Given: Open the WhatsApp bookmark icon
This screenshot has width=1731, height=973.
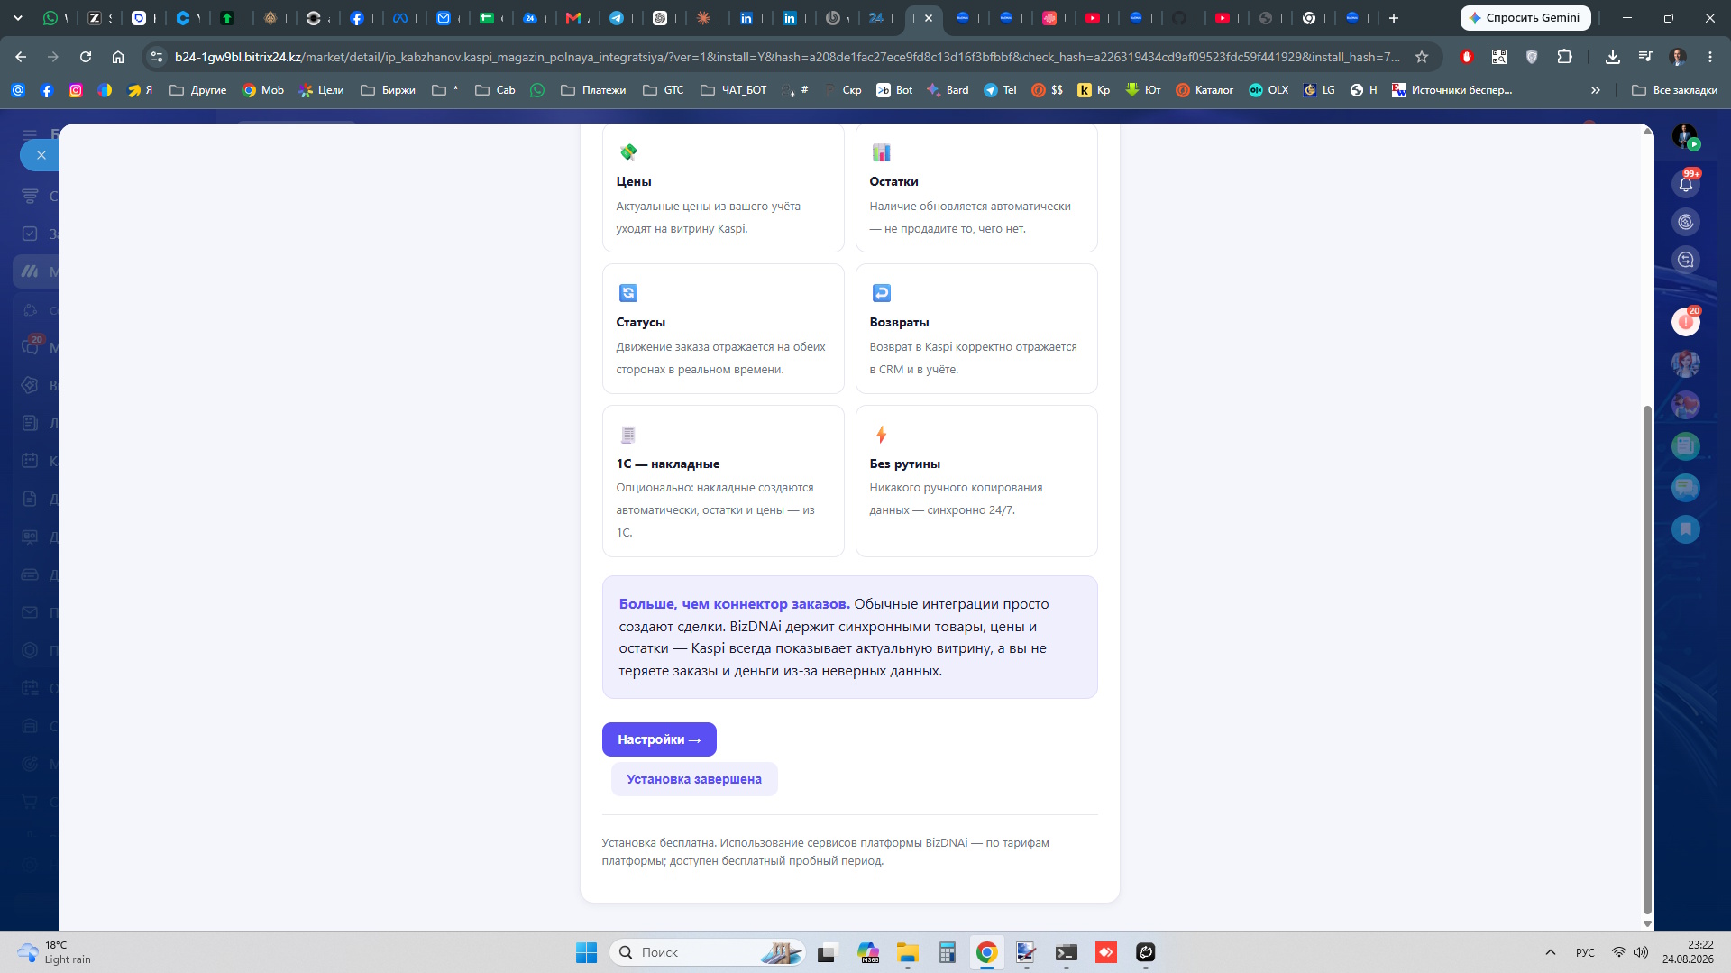Looking at the screenshot, I should point(537,90).
